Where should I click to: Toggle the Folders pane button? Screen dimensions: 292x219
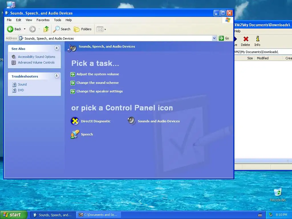click(83, 29)
